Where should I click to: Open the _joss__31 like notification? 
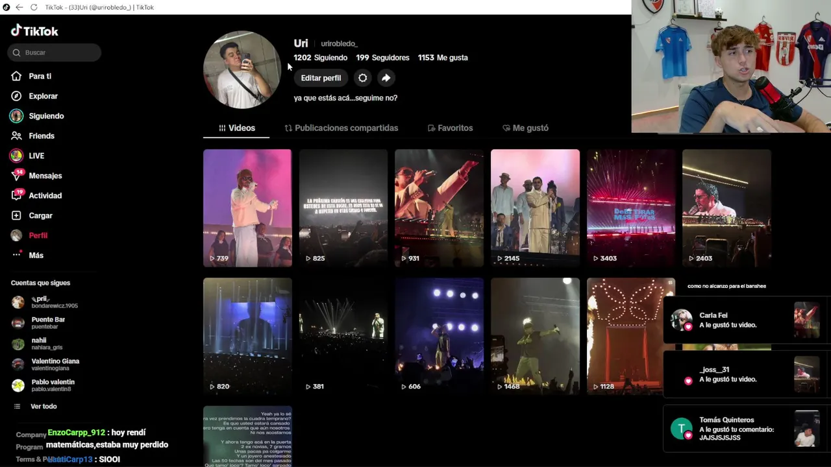coord(747,374)
